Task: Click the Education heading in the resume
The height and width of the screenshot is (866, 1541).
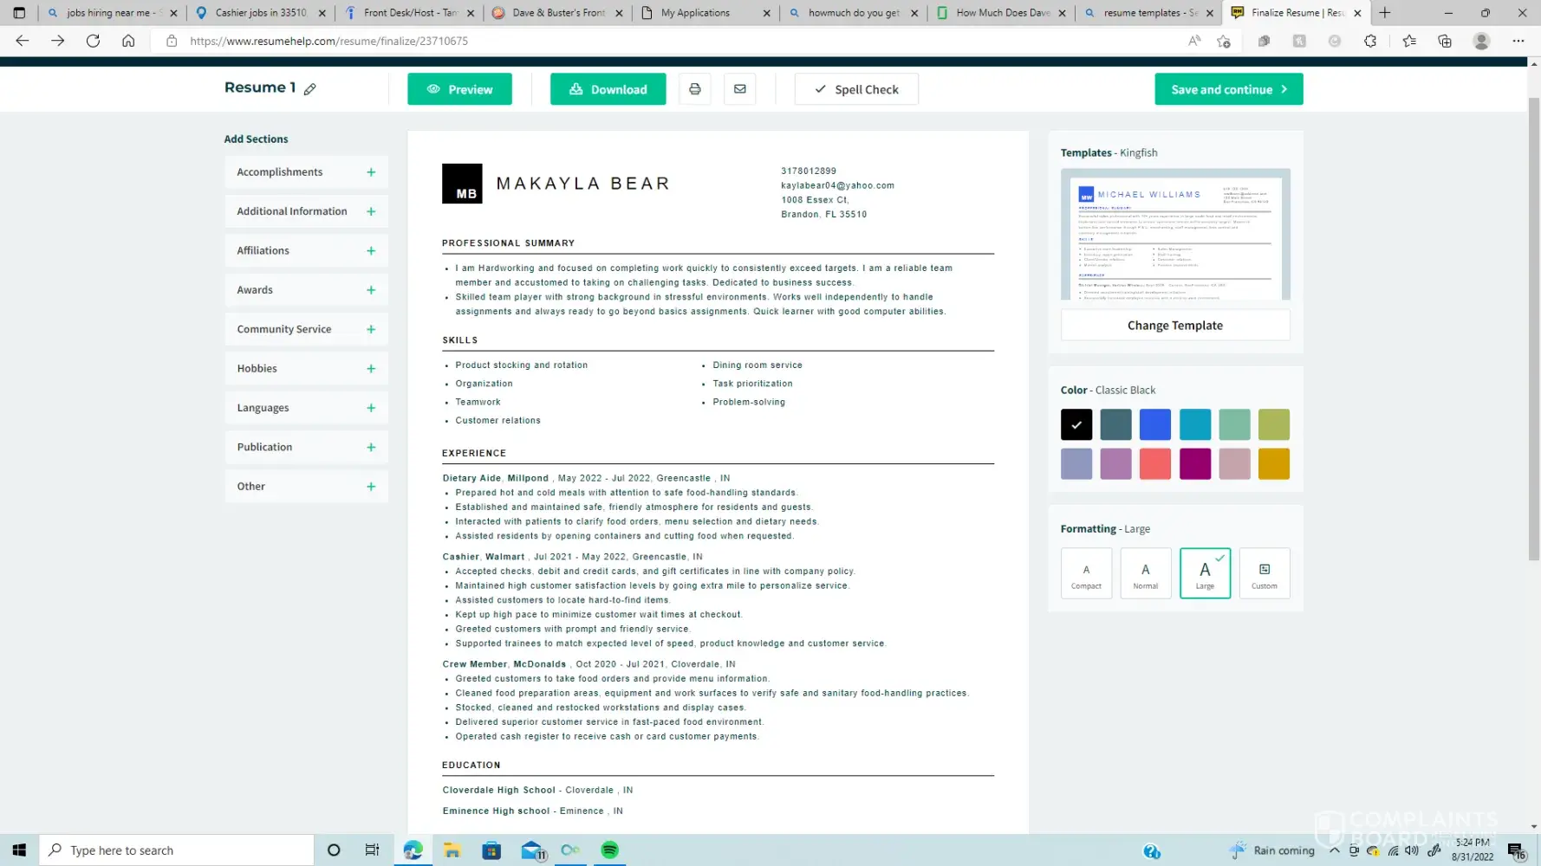Action: (x=471, y=766)
